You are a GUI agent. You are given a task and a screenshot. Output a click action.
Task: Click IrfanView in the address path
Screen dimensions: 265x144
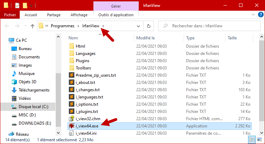91,26
